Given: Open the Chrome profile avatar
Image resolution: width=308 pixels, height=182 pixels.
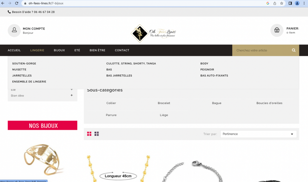Looking at the screenshot, I should (x=297, y=3).
